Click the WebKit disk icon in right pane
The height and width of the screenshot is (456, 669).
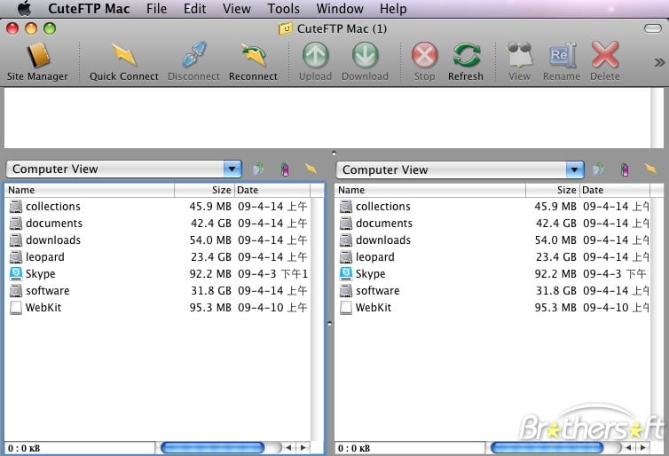346,308
